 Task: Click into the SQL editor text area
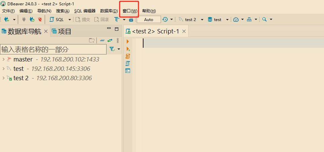click(x=233, y=95)
